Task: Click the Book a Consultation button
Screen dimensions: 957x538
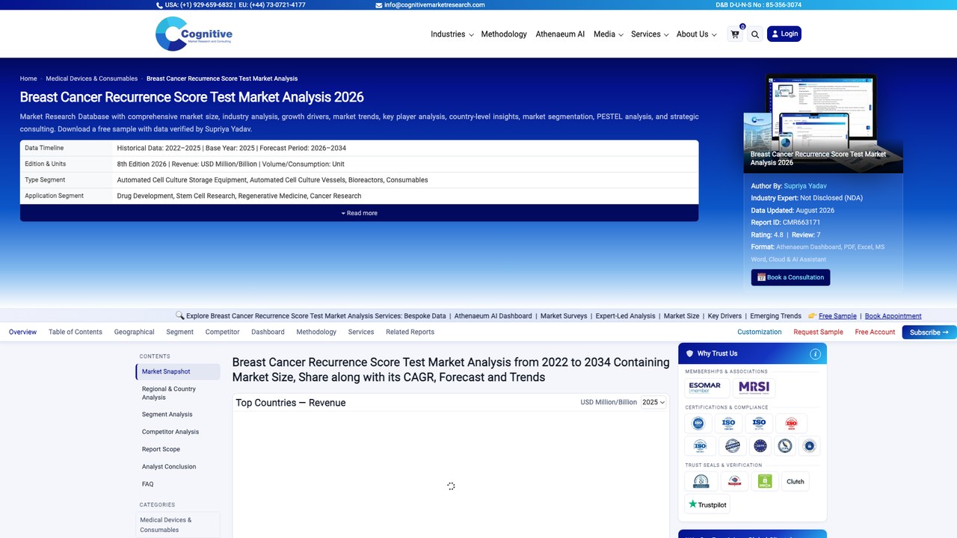Action: click(x=790, y=277)
